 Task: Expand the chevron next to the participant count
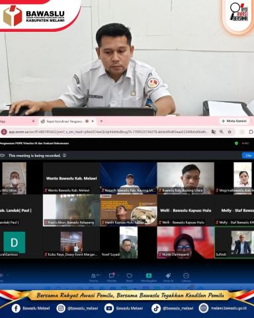click(x=100, y=275)
